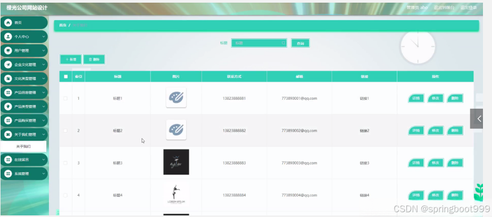Click the ticket icon of 关于我们管理
This screenshot has height=217, width=492.
[8, 134]
